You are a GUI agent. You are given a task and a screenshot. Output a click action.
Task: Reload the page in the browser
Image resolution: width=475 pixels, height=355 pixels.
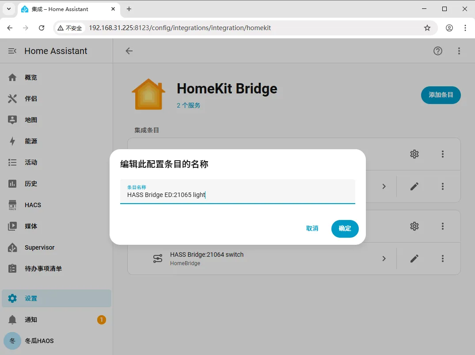pos(42,28)
